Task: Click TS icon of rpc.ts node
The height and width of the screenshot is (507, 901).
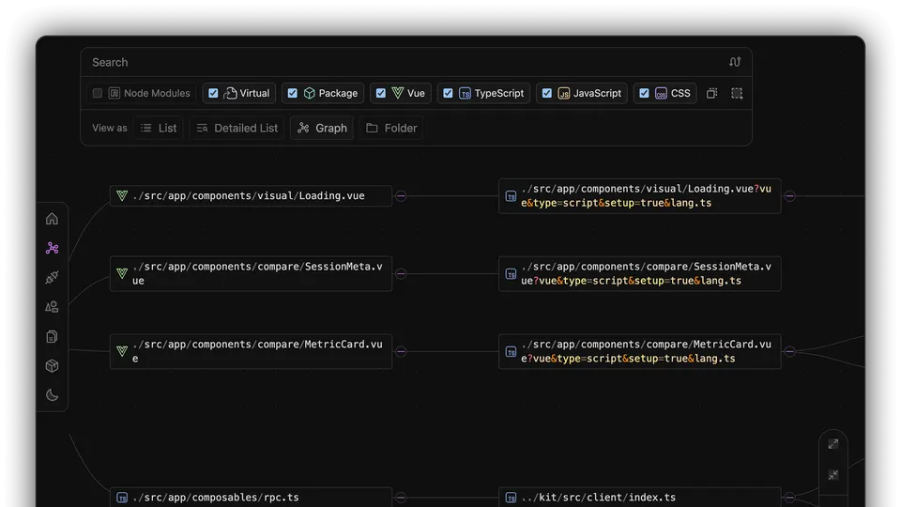Action: 122,498
